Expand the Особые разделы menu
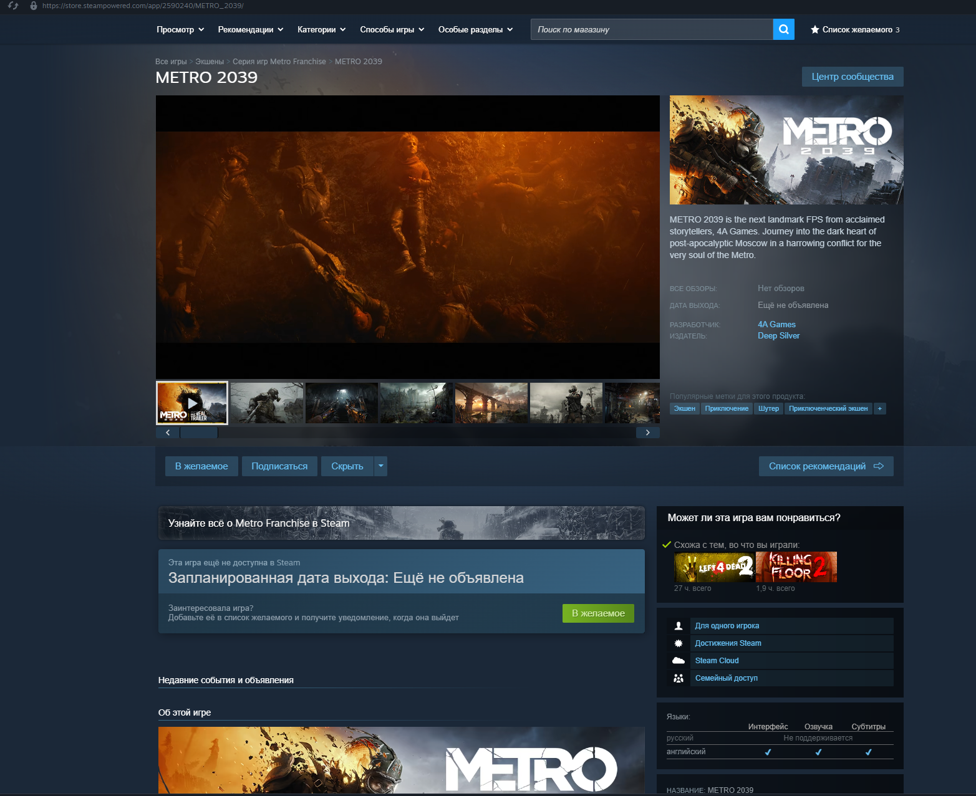 (476, 29)
